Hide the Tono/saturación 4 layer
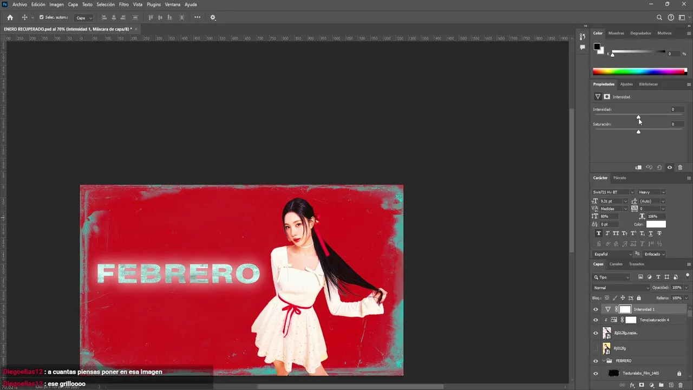Viewport: 693px width, 390px height. [596, 320]
